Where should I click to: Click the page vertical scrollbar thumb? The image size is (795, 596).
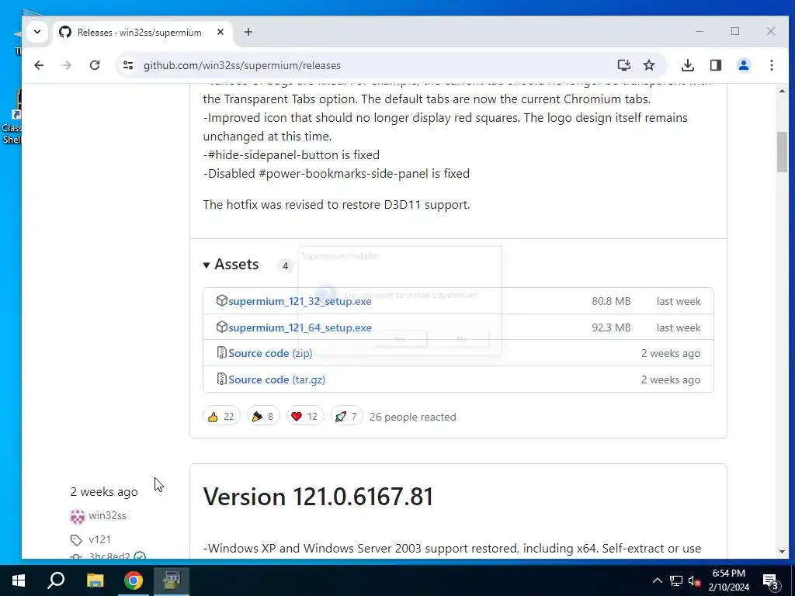(782, 152)
